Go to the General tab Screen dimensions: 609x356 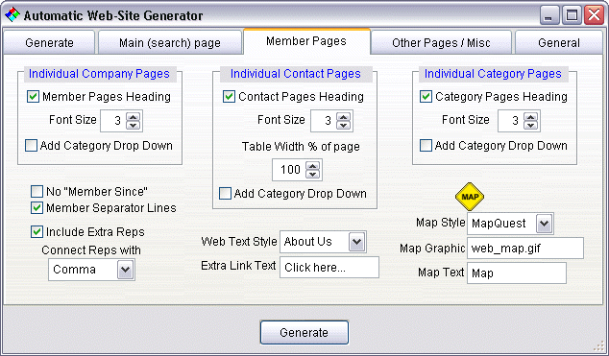pyautogui.click(x=558, y=42)
